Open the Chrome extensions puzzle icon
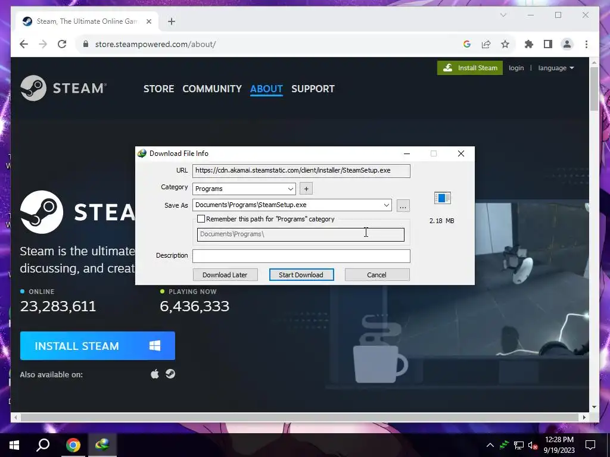 pos(529,44)
